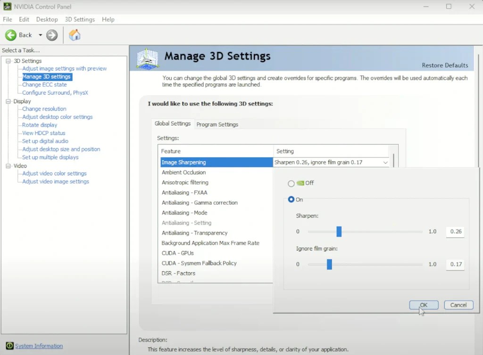Open the Image Sharpening setting dropdown
This screenshot has width=483, height=355.
click(x=386, y=162)
